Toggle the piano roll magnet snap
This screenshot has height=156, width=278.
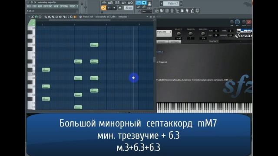36,17
